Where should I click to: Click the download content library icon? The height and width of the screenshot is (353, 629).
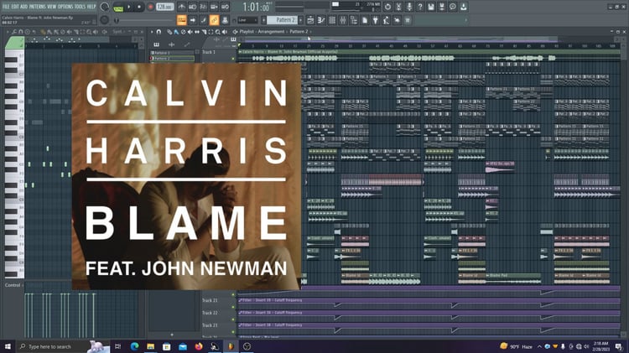[x=463, y=7]
